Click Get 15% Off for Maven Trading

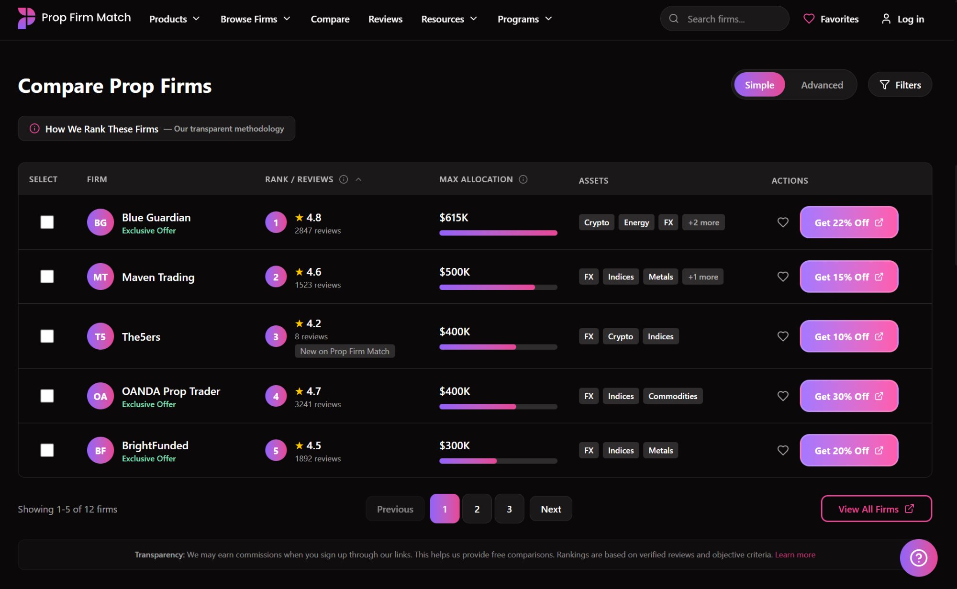coord(849,277)
